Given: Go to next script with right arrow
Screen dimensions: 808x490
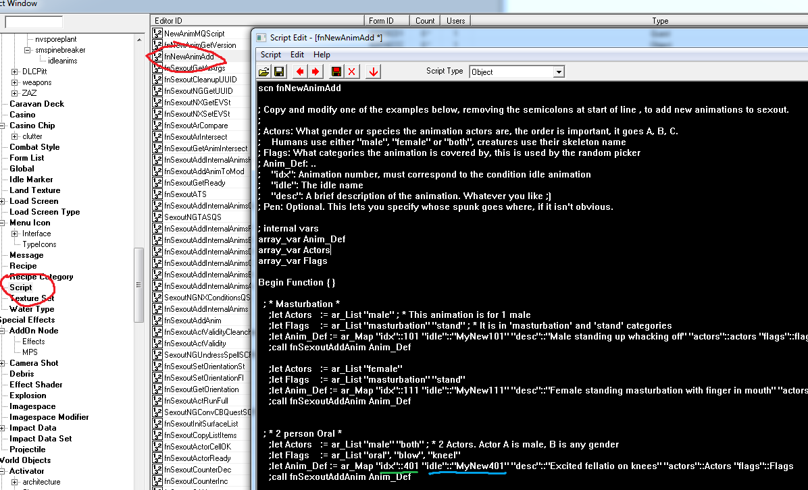Looking at the screenshot, I should coord(315,72).
